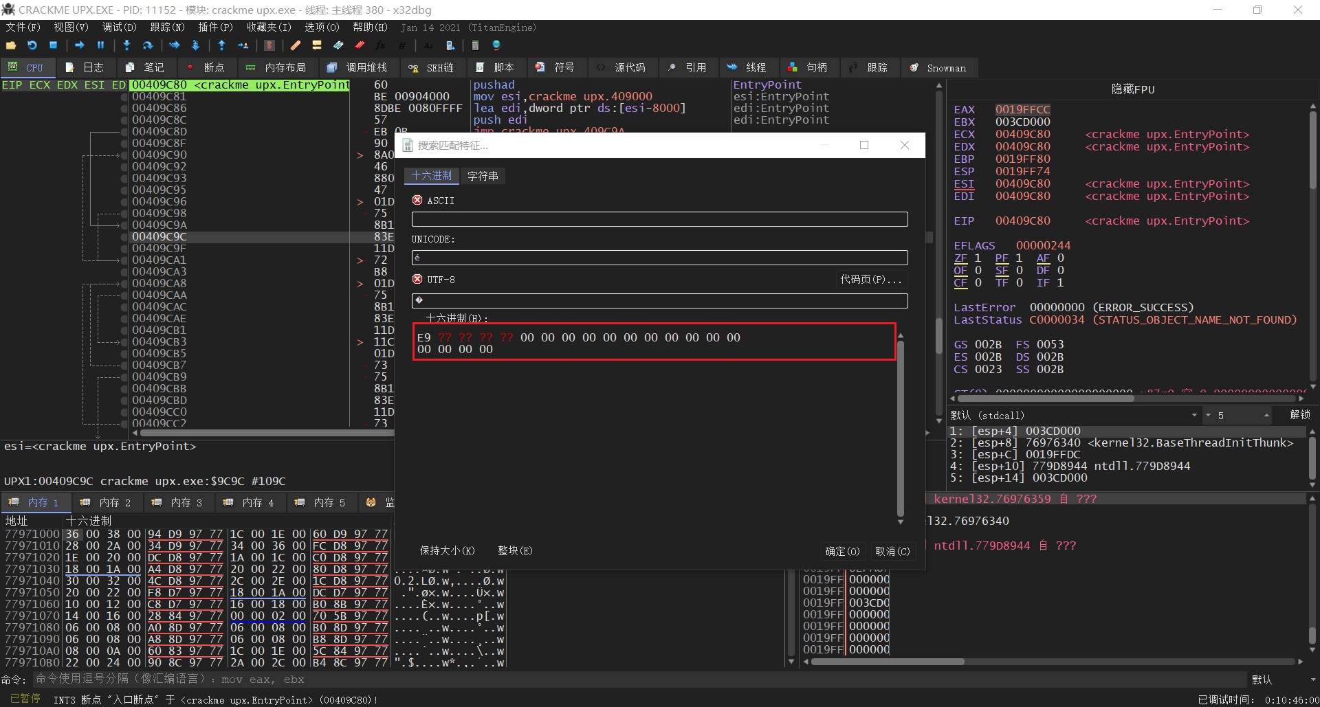
Task: Switch to the 字符串 tab in the dialog
Action: [x=483, y=177]
